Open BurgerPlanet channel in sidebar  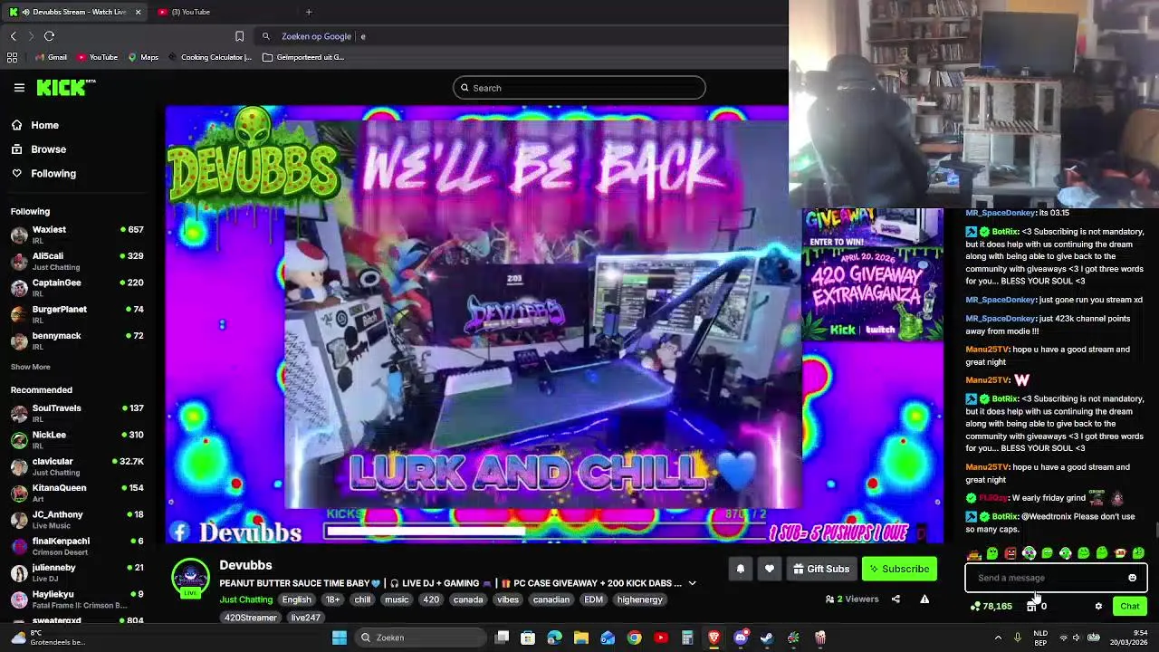coord(77,314)
